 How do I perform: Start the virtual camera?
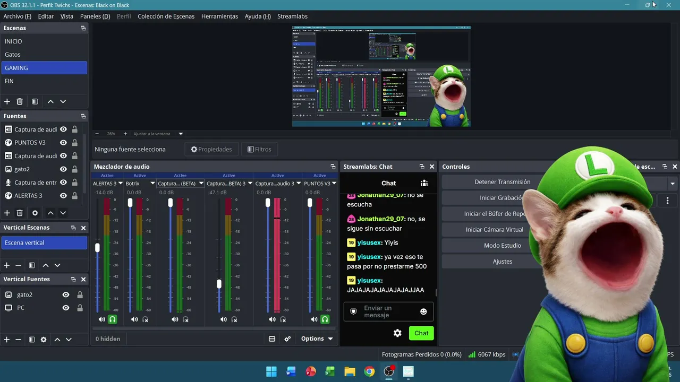point(495,230)
